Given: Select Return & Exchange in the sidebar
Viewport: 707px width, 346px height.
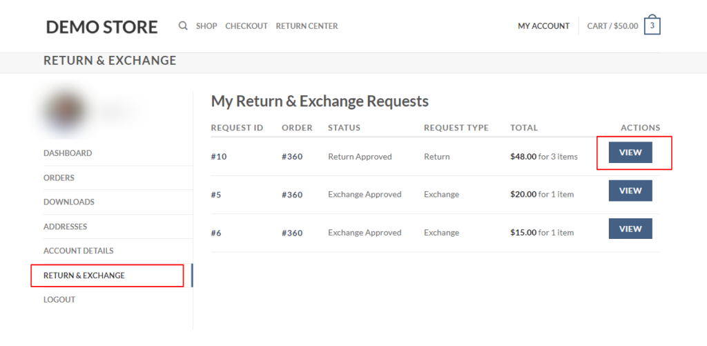Looking at the screenshot, I should (x=84, y=276).
